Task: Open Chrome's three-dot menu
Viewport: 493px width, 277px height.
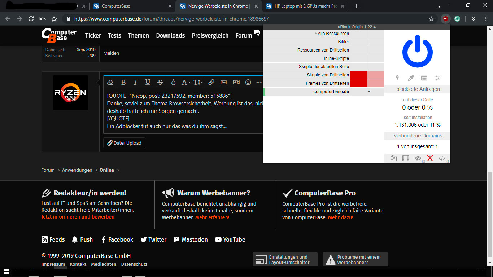Action: (485, 19)
